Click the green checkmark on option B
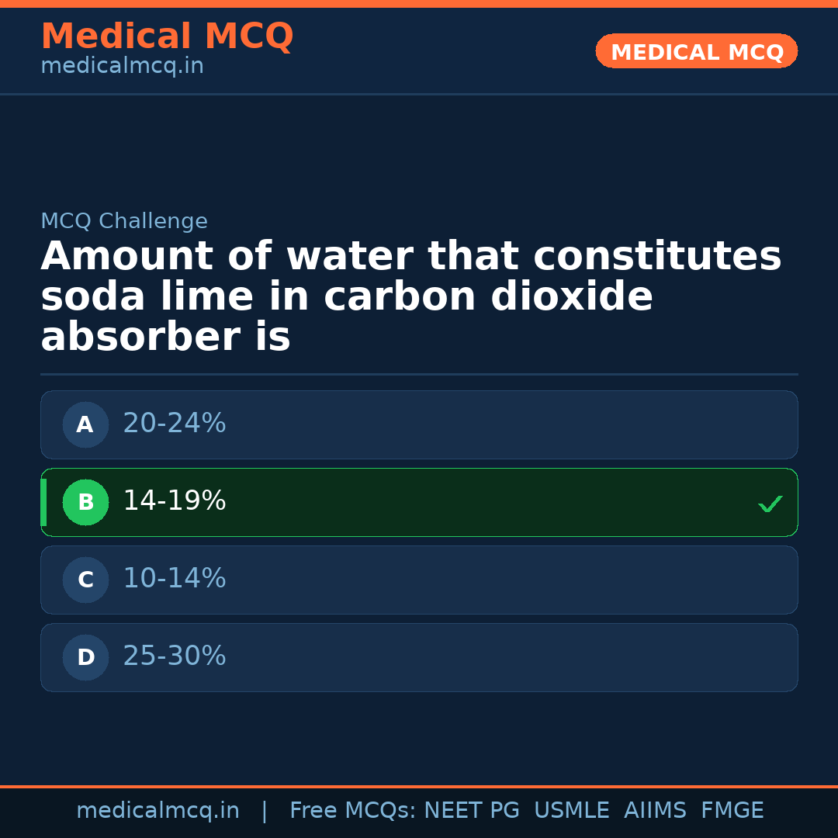The width and height of the screenshot is (838, 838). point(770,504)
